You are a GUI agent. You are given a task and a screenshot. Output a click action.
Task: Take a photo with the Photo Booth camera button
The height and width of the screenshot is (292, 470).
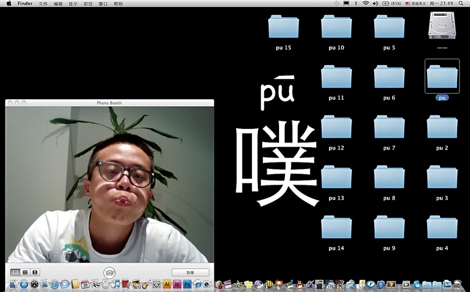tap(109, 273)
